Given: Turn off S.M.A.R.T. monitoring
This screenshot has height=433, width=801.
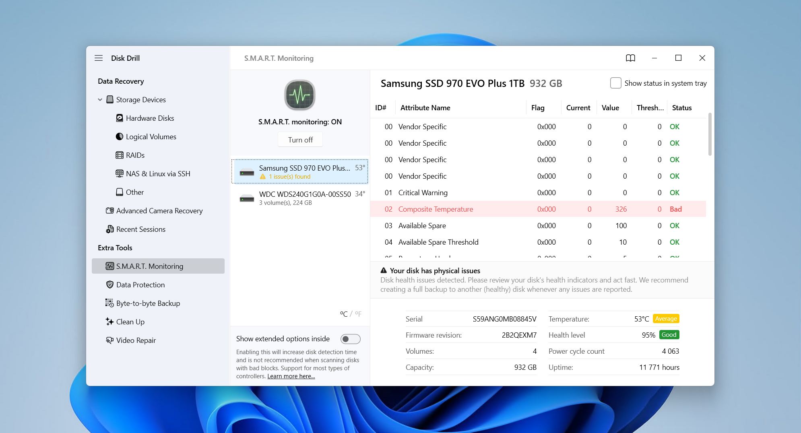Looking at the screenshot, I should coord(300,140).
